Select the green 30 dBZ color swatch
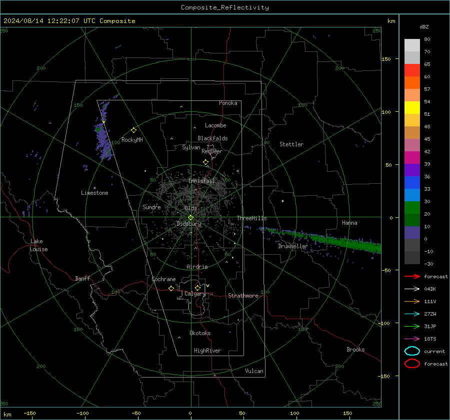The image size is (450, 420). 412,208
